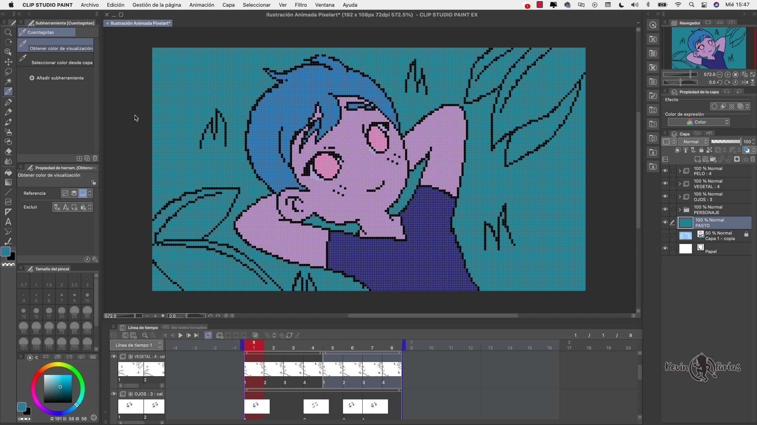Select the Gradient tool

8,182
